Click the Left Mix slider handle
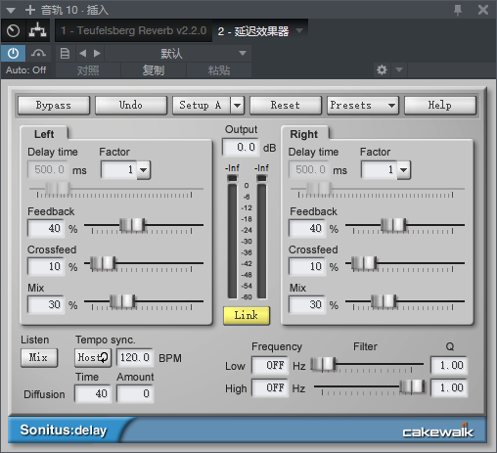Viewport: 497px width, 453px height. [x=122, y=301]
